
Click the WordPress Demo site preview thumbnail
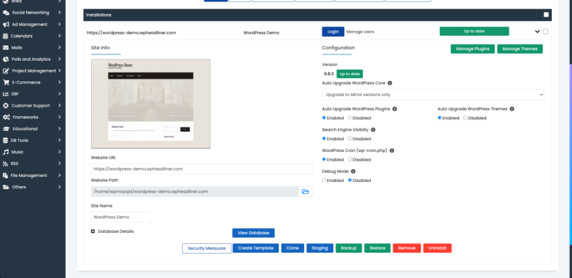coord(151,103)
